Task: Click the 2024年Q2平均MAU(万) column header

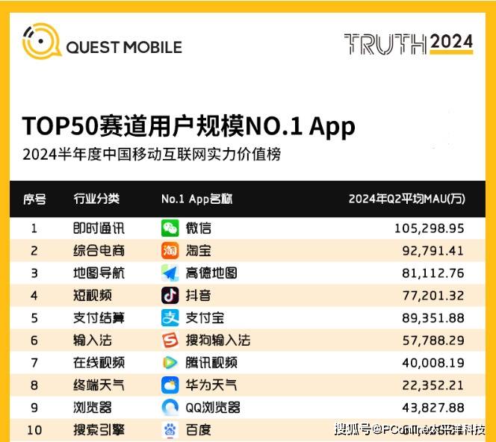Action: point(407,199)
